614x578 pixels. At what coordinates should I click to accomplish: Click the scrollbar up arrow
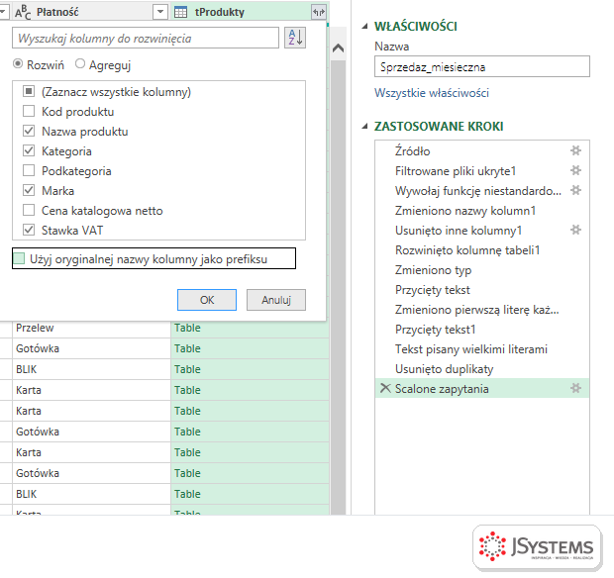pyautogui.click(x=338, y=48)
